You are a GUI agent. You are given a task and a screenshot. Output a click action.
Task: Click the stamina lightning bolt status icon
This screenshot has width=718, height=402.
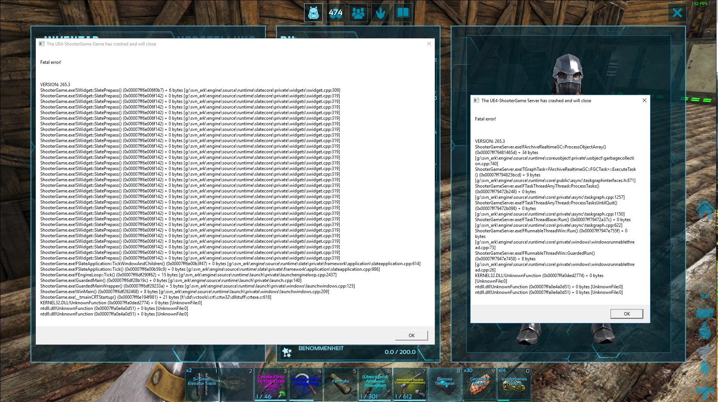(x=705, y=370)
